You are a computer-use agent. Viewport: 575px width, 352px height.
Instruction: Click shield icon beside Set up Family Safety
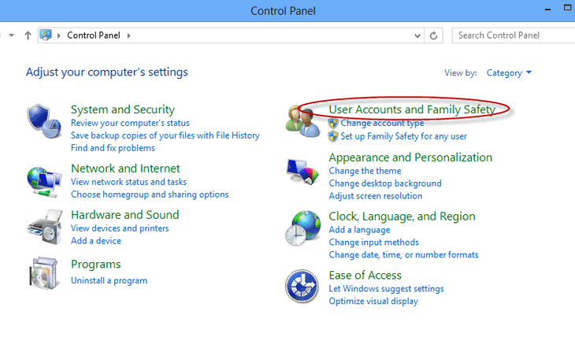333,136
